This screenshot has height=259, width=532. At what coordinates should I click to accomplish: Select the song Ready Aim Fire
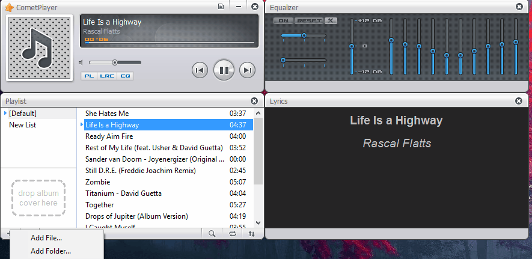(169, 136)
